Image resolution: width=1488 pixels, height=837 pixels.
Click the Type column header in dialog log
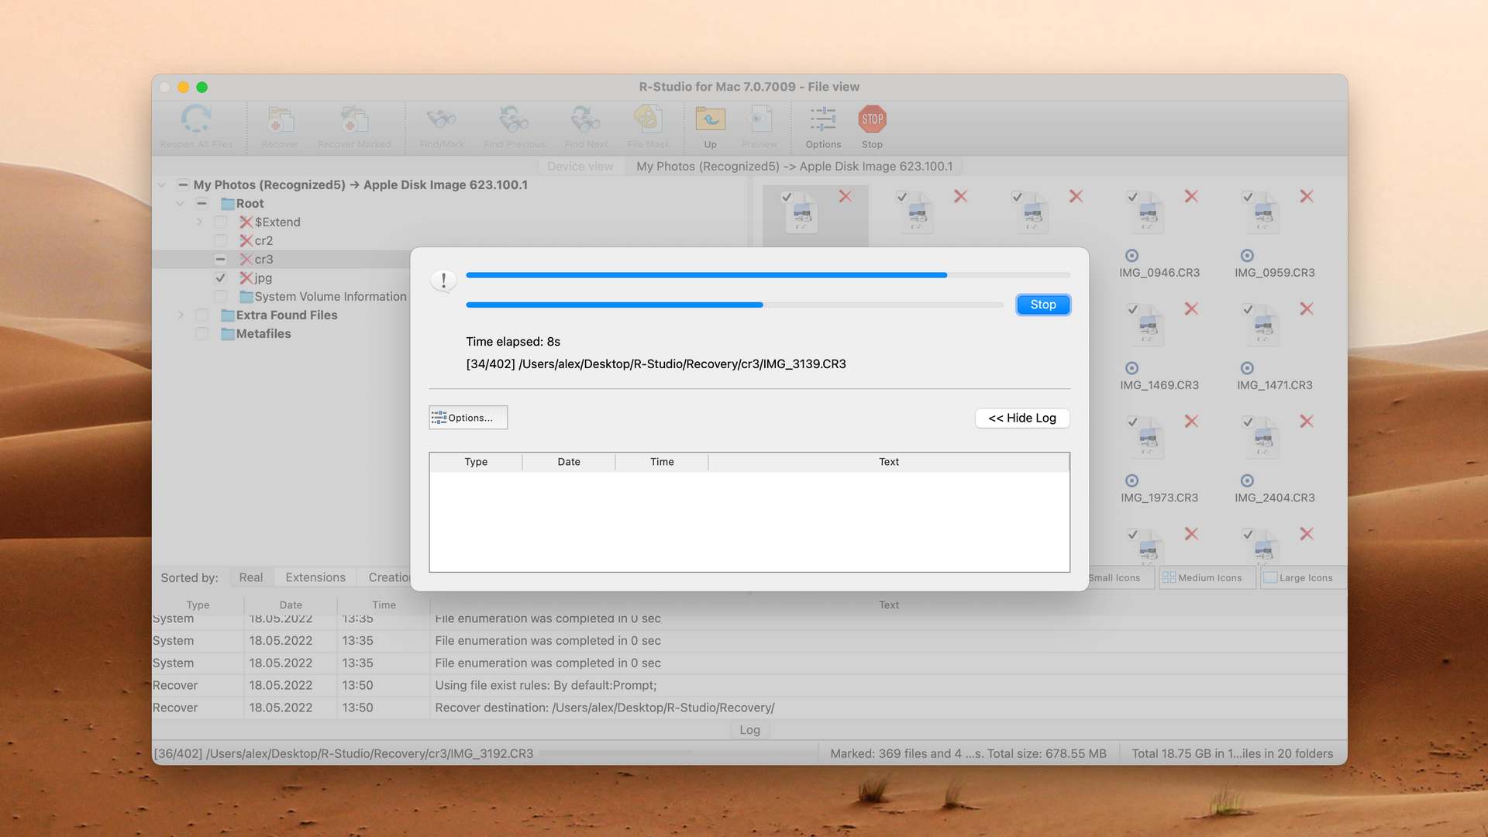[476, 463]
